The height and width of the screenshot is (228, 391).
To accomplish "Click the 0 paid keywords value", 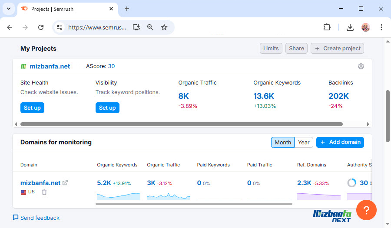I will pyautogui.click(x=199, y=183).
